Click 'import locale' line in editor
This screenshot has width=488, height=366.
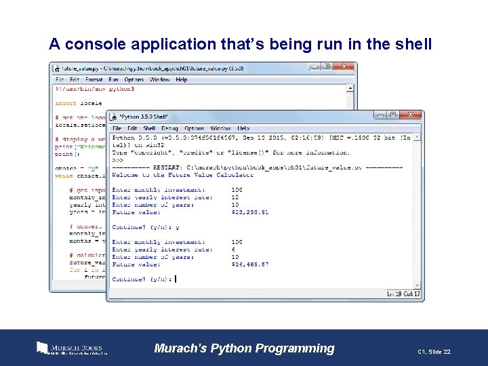[79, 103]
